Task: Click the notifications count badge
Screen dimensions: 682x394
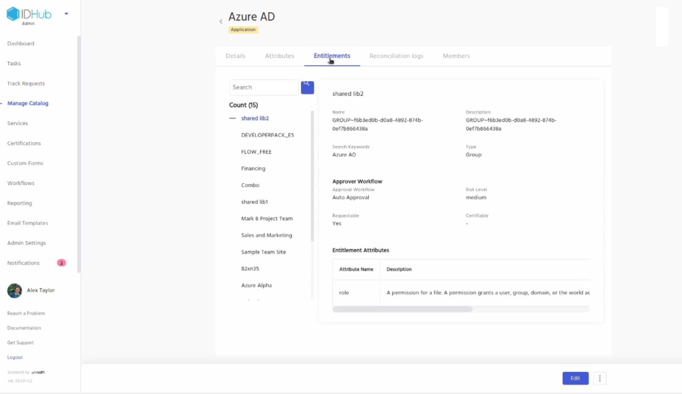Action: coord(61,263)
